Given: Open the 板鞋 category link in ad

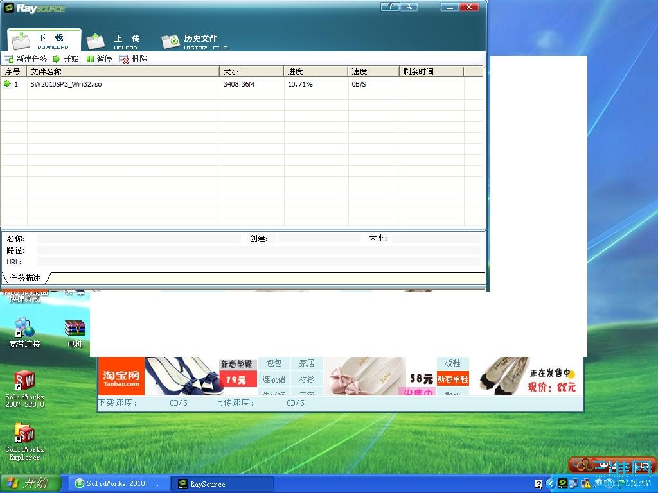Looking at the screenshot, I should click(x=452, y=363).
